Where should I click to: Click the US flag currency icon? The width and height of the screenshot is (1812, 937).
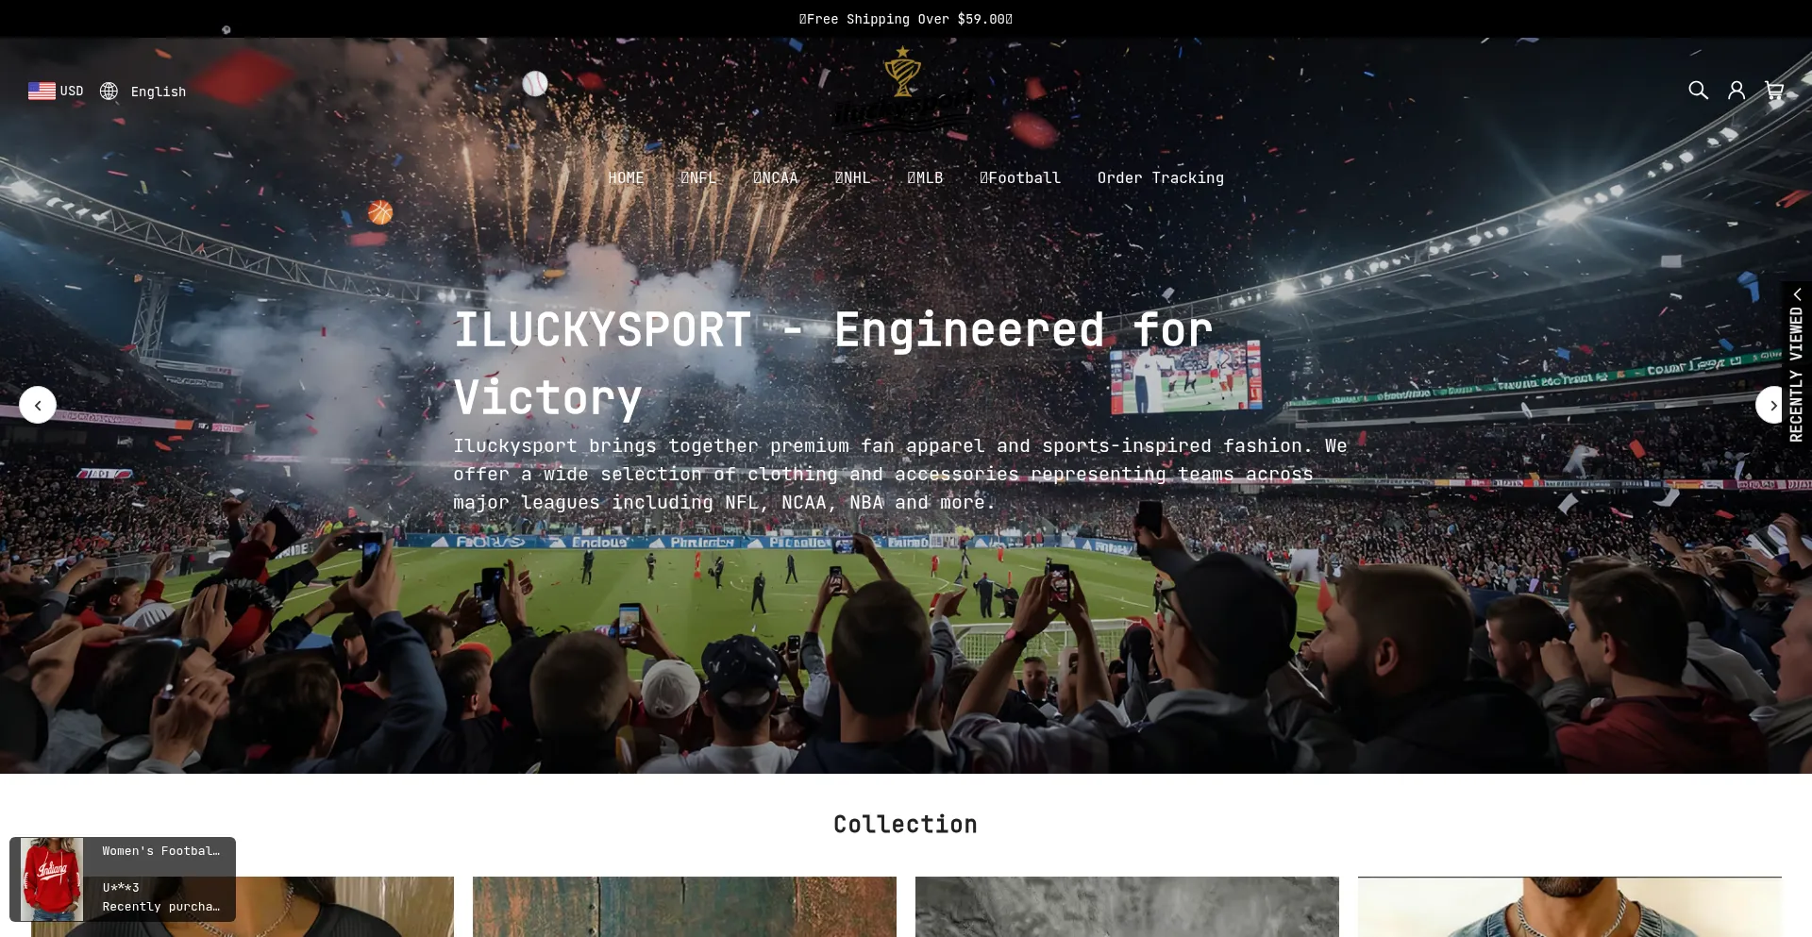click(x=42, y=92)
